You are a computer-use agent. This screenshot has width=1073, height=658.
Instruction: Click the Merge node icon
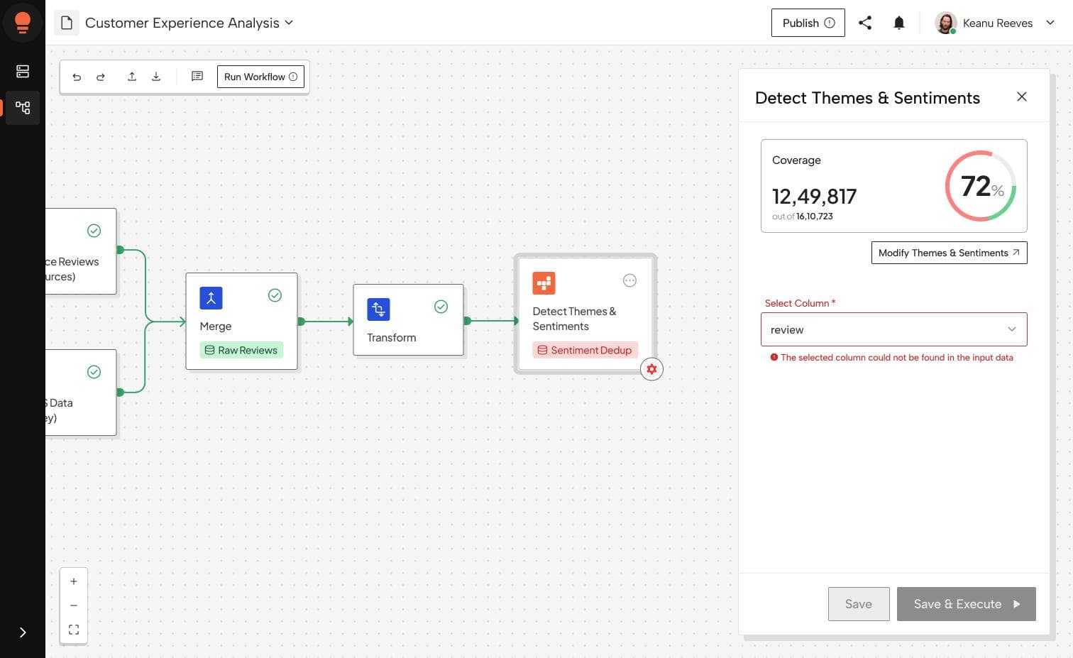click(211, 298)
